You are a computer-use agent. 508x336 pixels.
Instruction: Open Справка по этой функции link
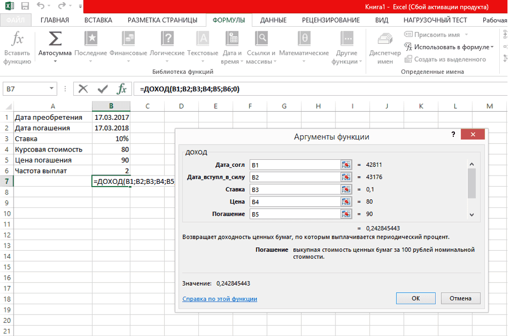tap(220, 299)
